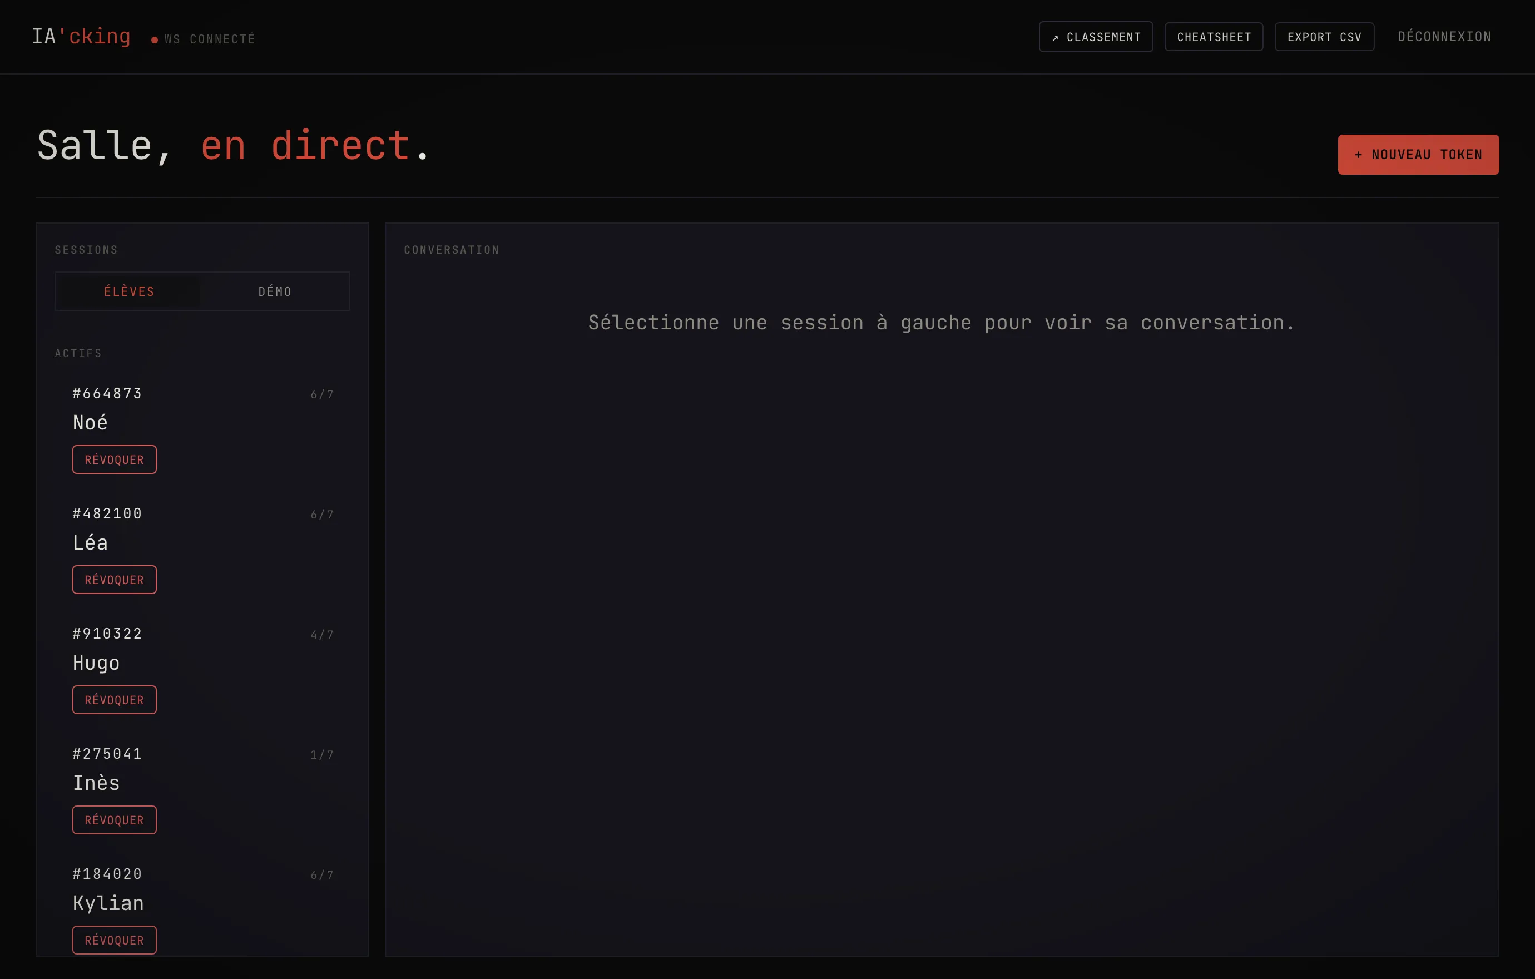Open the Cheatsheet
The width and height of the screenshot is (1535, 979).
coord(1214,37)
